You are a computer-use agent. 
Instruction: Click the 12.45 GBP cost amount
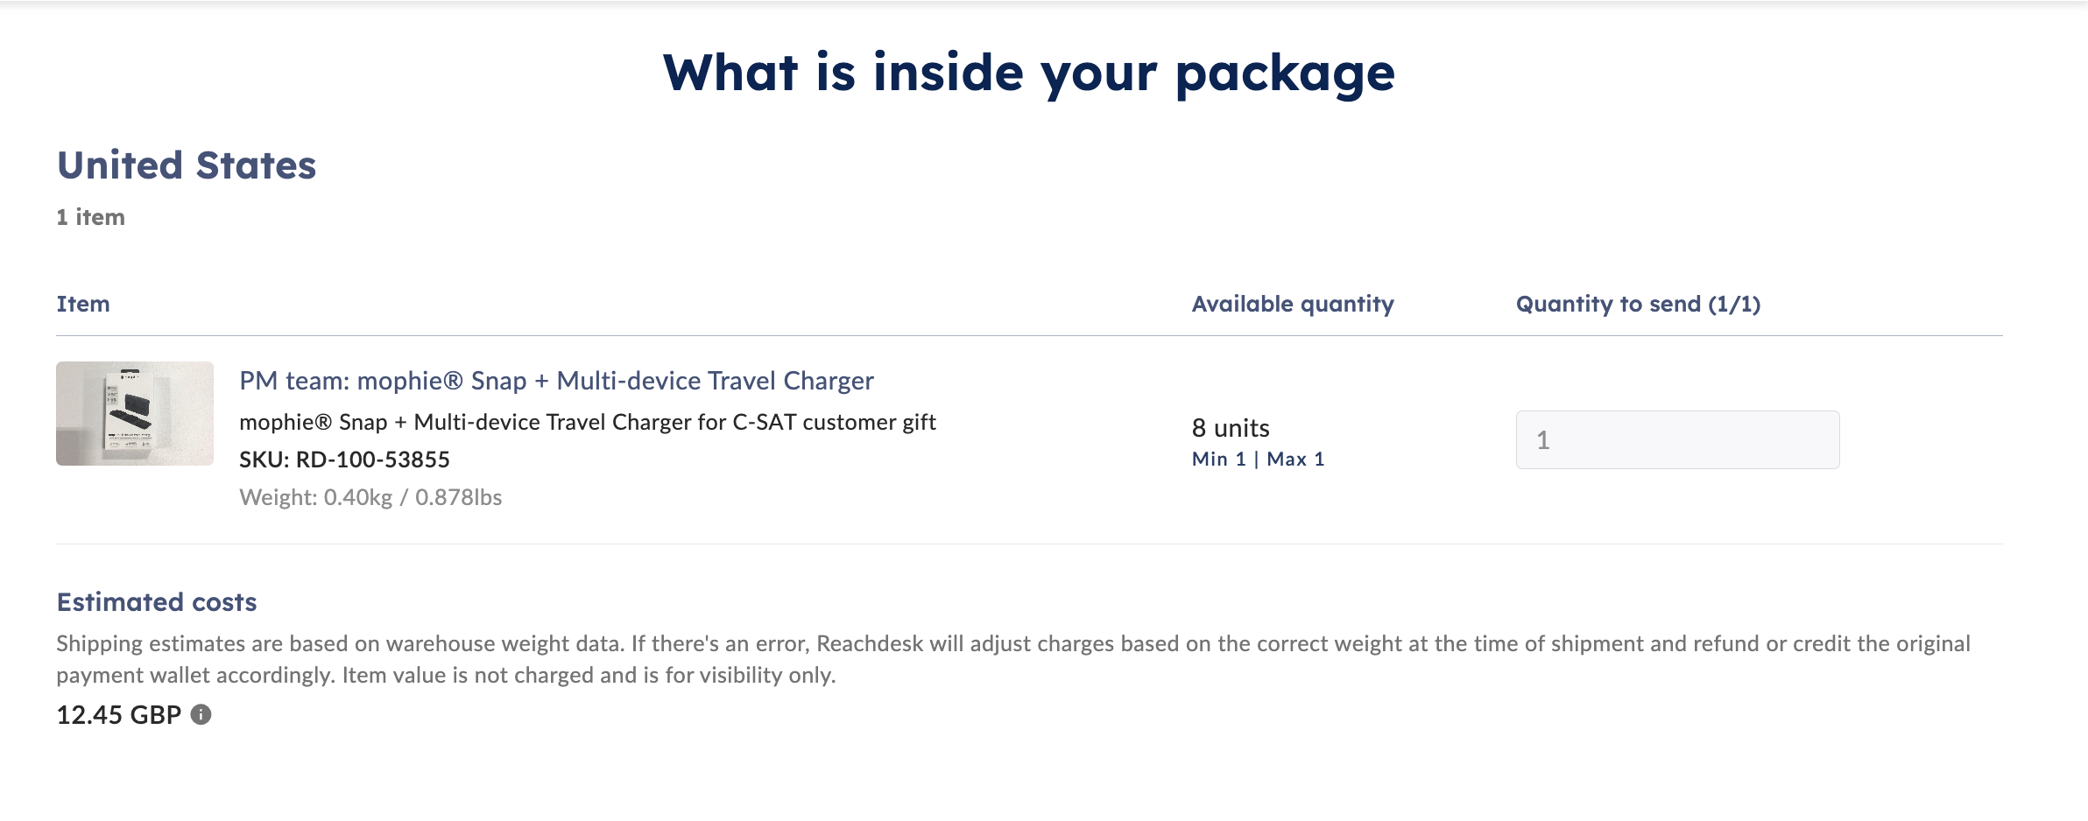(x=118, y=715)
